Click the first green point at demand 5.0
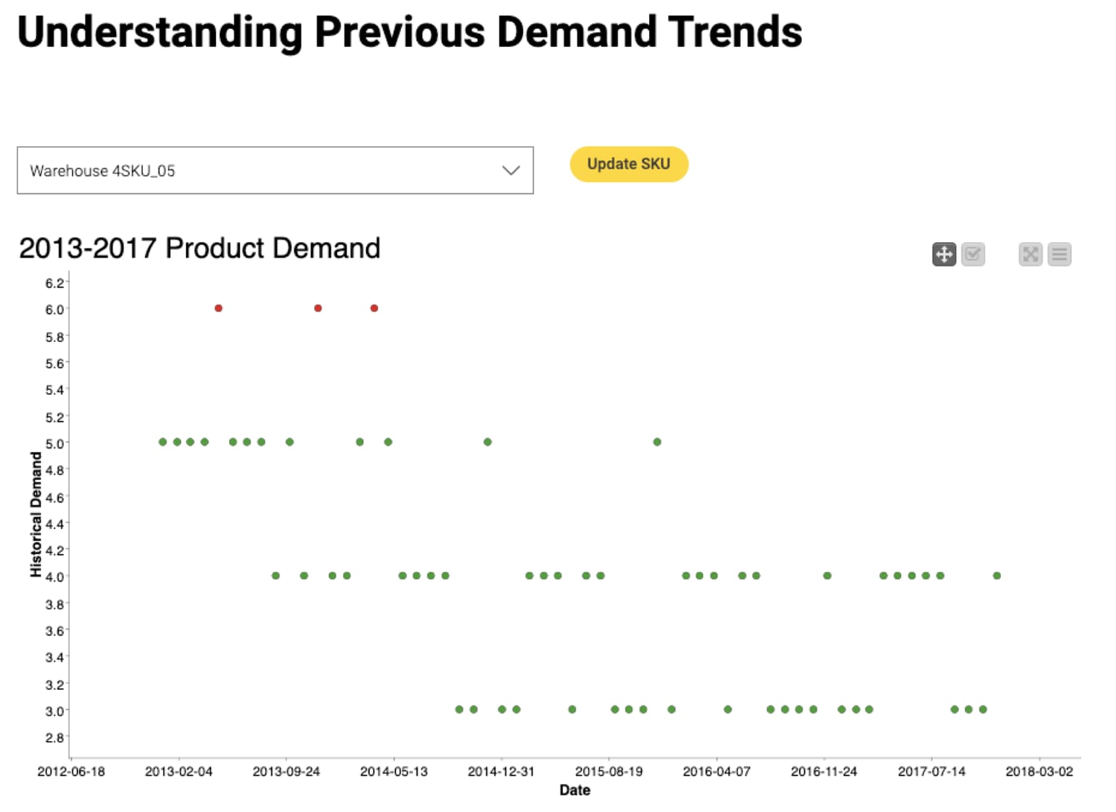Viewport: 1116px width, 812px height. tap(163, 442)
